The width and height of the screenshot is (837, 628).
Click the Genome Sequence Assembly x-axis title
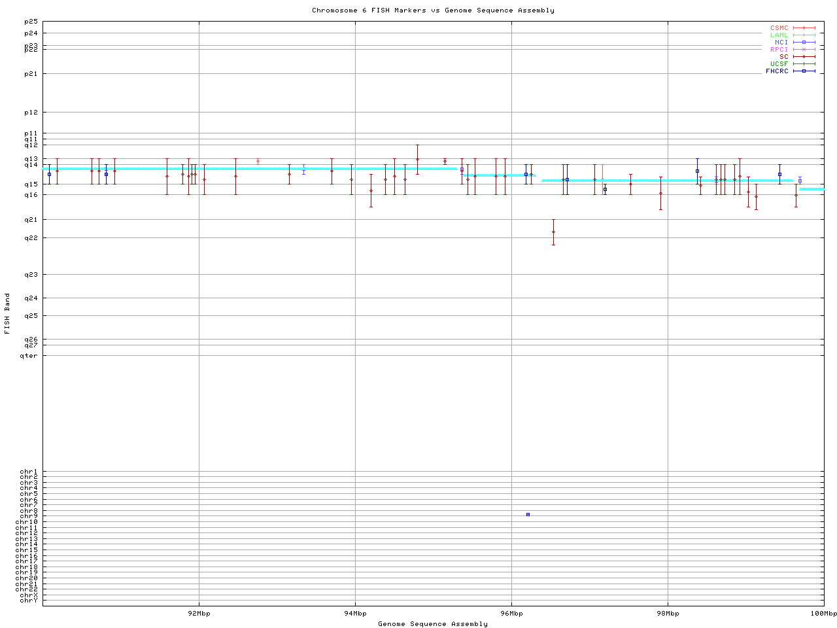point(433,624)
